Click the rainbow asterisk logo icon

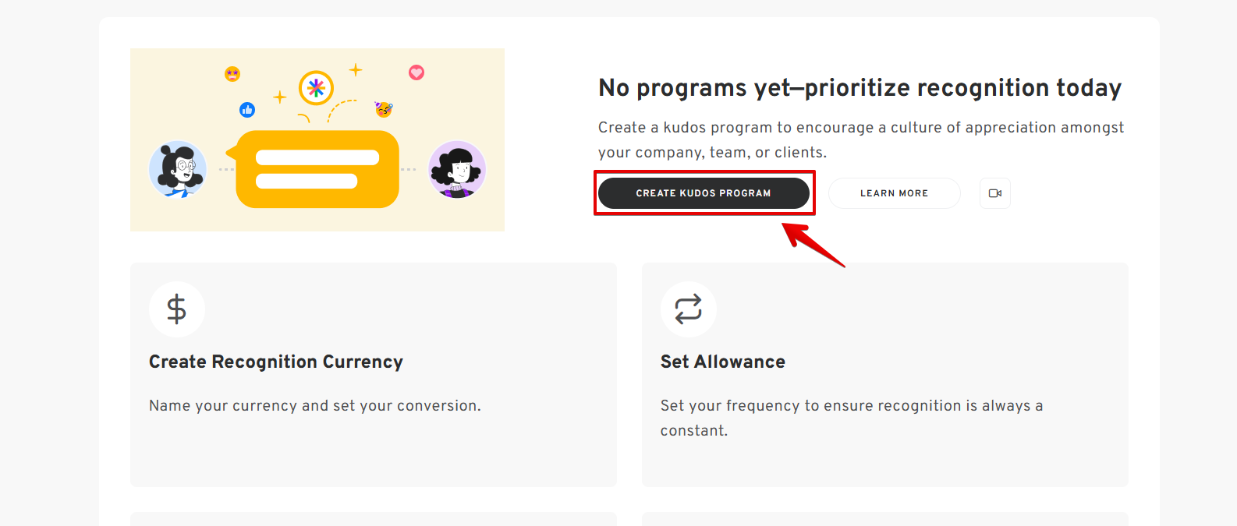pyautogui.click(x=316, y=88)
